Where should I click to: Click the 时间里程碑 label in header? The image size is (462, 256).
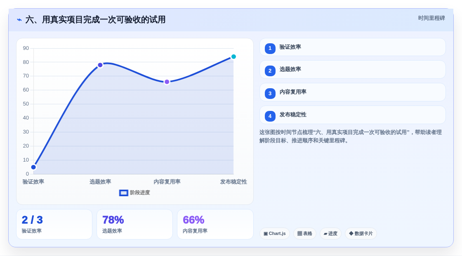431,18
